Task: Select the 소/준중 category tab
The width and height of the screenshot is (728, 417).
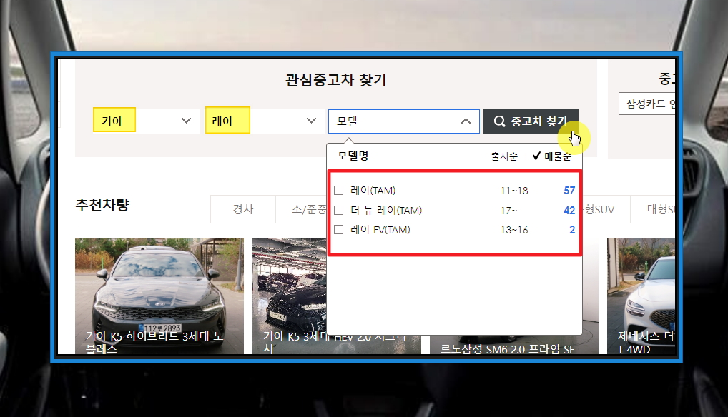Action: pyautogui.click(x=302, y=209)
